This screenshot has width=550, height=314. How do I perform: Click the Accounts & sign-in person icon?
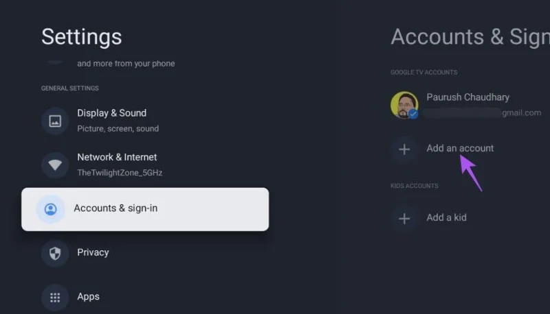tap(50, 209)
